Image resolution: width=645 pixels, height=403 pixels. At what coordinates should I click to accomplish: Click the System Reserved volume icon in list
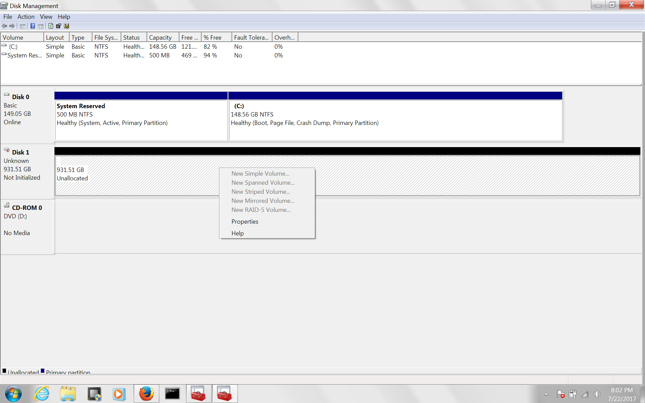point(4,54)
